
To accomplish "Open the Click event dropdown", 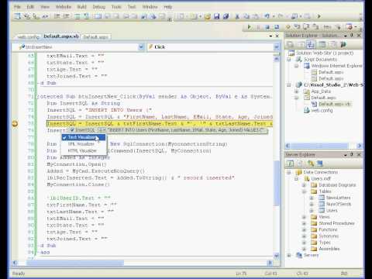I will point(276,47).
